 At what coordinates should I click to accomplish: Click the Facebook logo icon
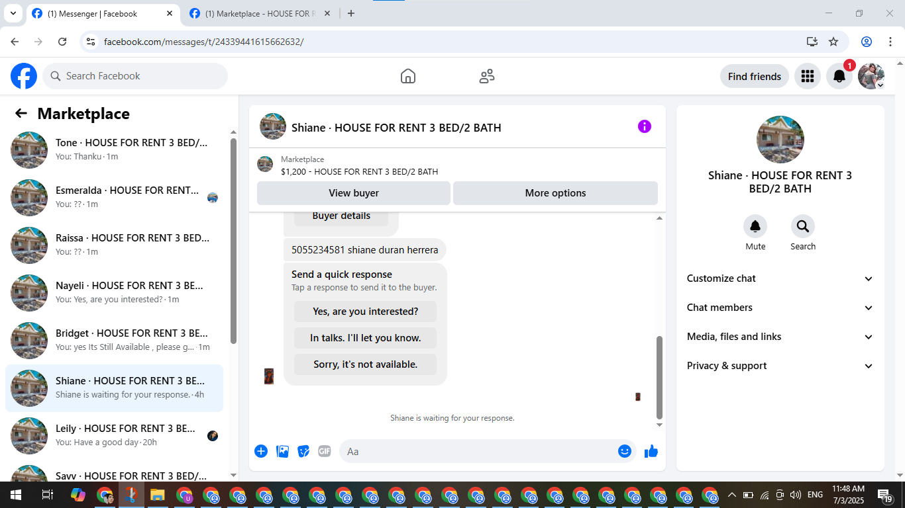point(24,76)
